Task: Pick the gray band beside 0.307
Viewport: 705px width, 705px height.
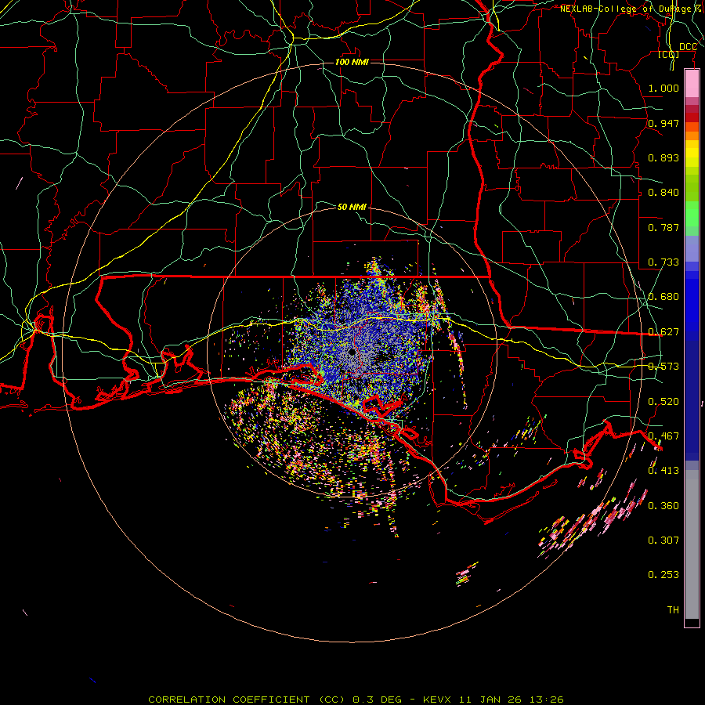Action: [692, 544]
